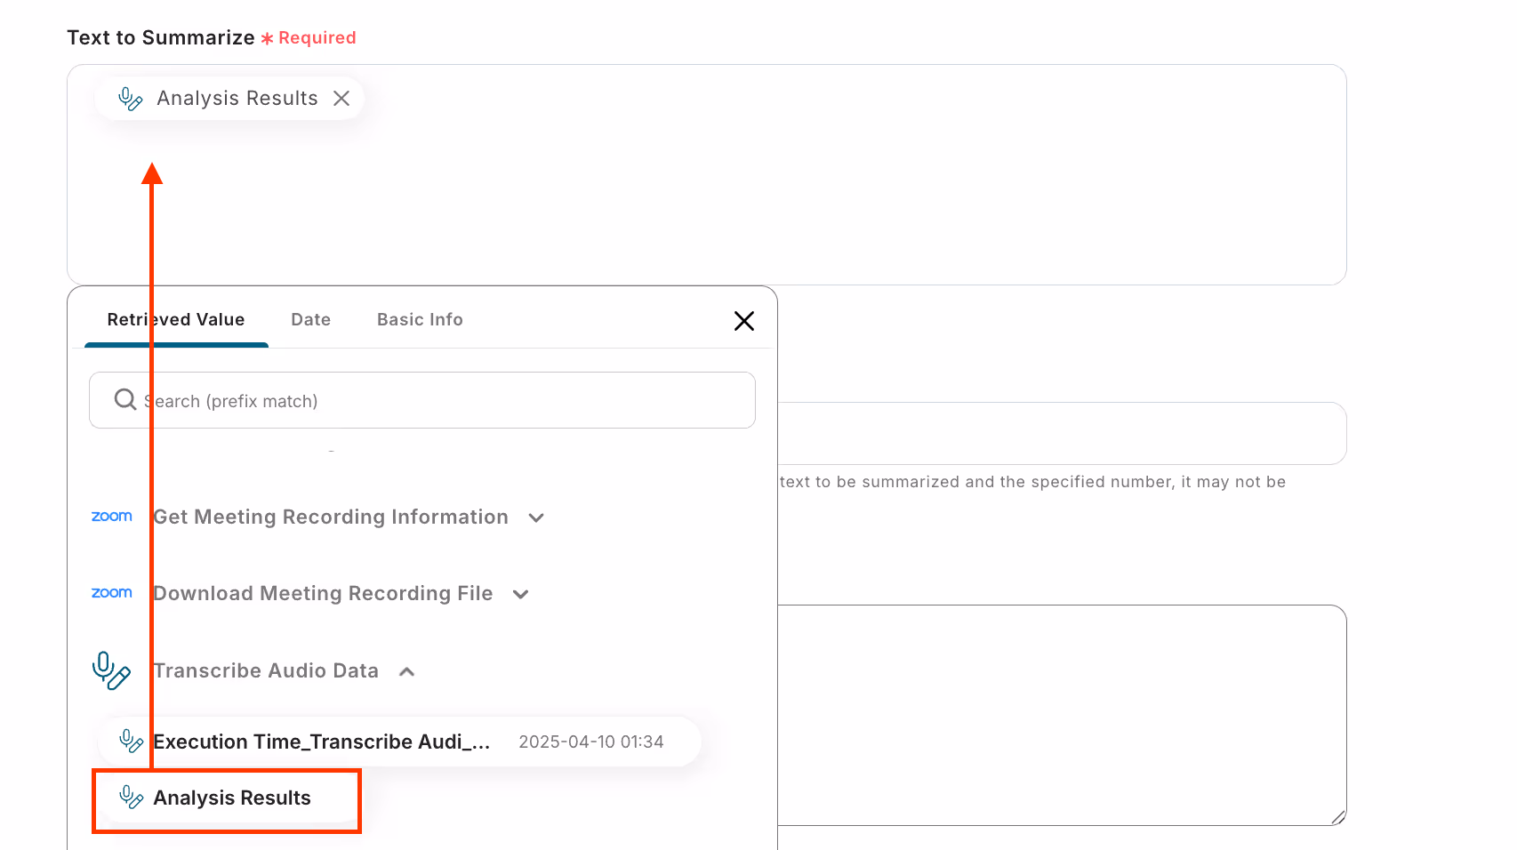Click microphone icon on Analysis Results chip
Viewport: 1517px width, 850px height.
click(x=130, y=99)
